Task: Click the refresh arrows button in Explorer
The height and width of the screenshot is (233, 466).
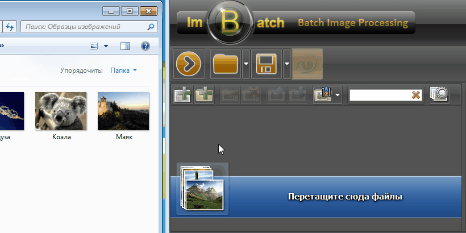Action: 10,26
